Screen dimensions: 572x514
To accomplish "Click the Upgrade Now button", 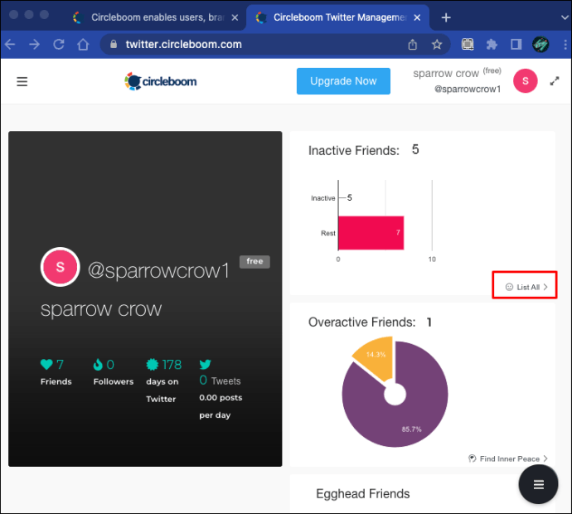I will (343, 81).
